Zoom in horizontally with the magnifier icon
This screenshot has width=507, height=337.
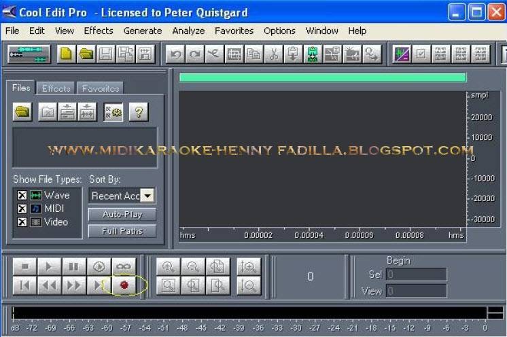click(168, 266)
